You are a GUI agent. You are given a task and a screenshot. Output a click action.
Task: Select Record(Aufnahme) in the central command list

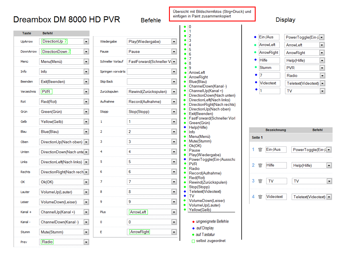click(205, 173)
